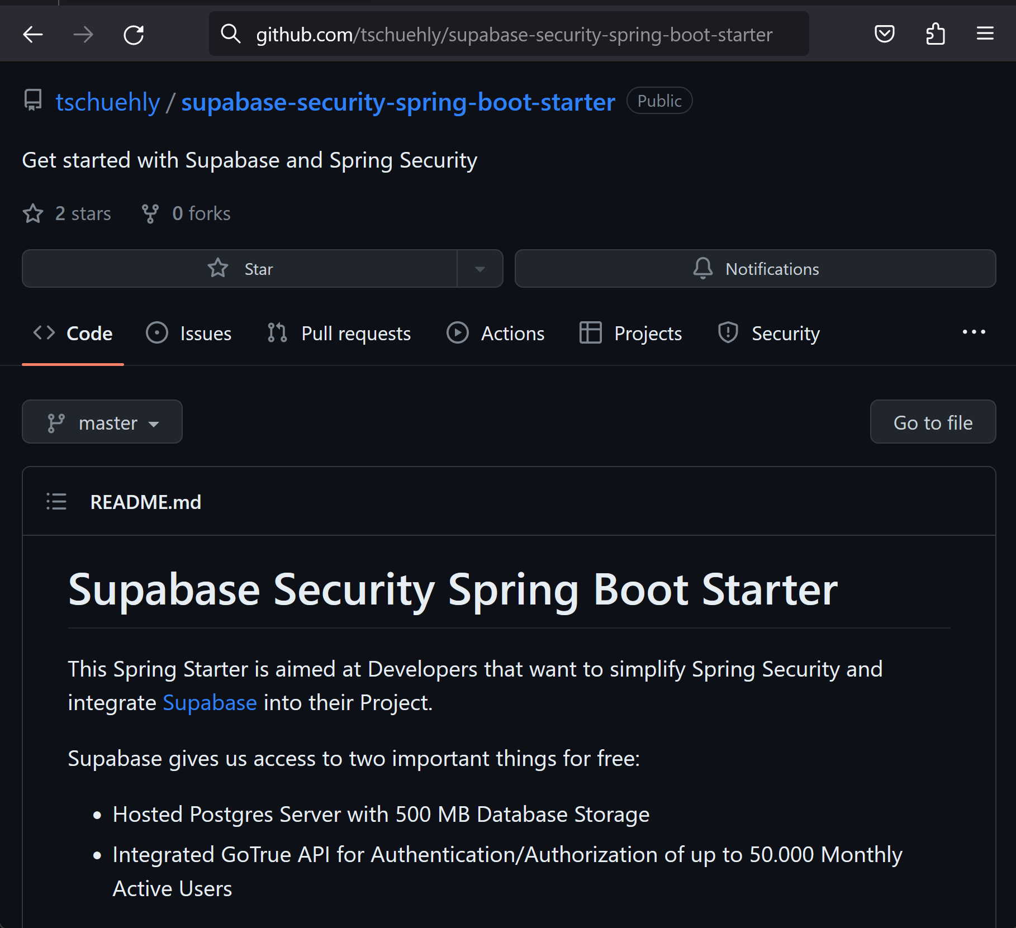The image size is (1016, 928).
Task: Click the Integrated GoTrue API bullet text
Action: tap(507, 872)
